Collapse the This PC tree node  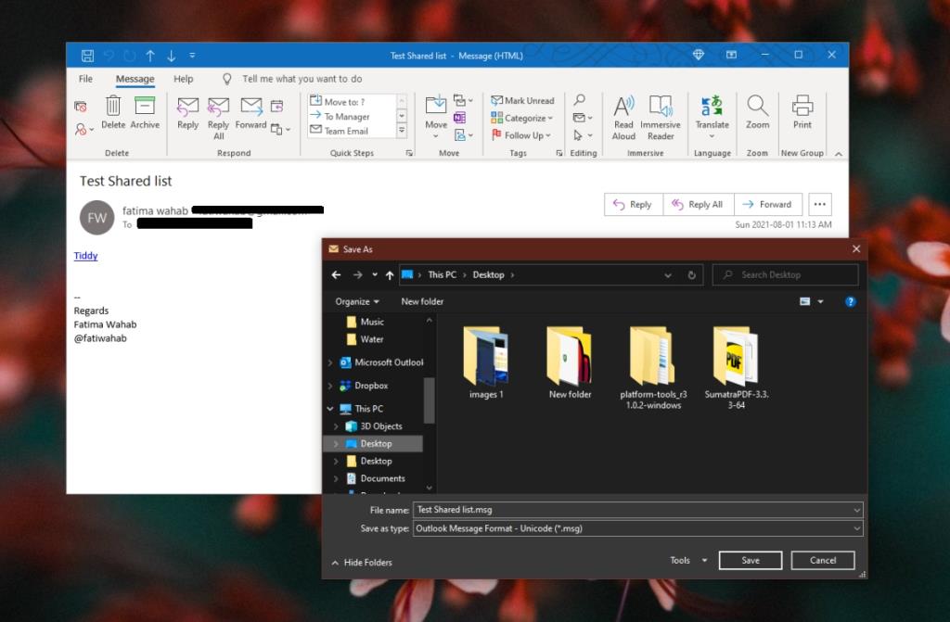pos(330,408)
